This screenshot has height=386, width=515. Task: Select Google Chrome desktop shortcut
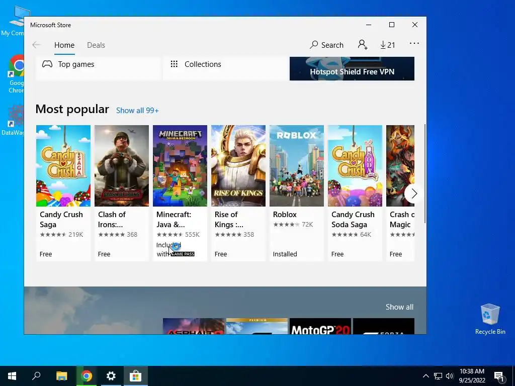pos(16,74)
